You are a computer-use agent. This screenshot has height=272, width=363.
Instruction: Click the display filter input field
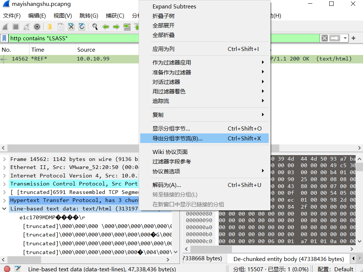(x=73, y=38)
